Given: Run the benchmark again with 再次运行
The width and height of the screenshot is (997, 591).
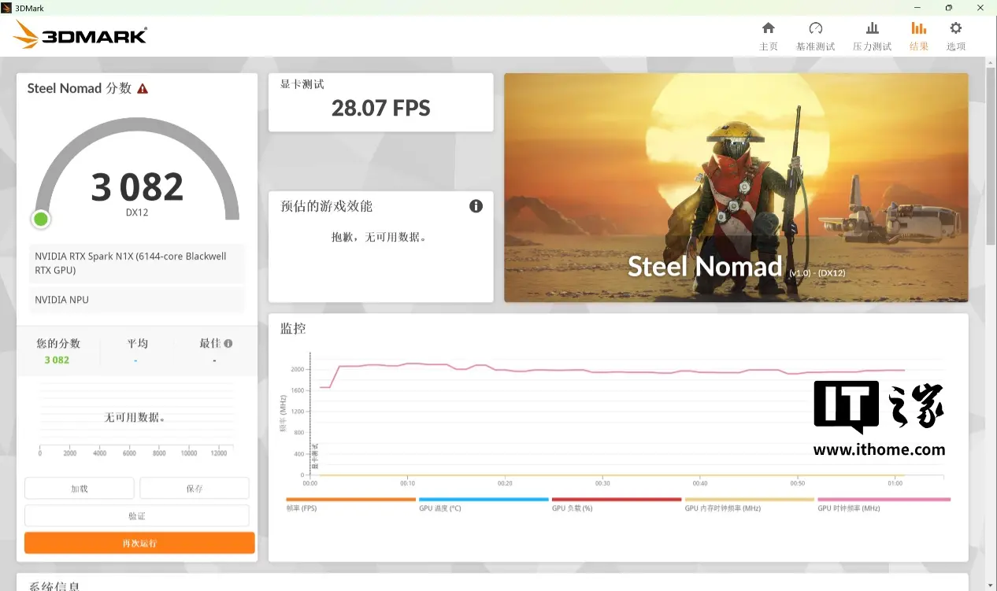Looking at the screenshot, I should pos(139,543).
